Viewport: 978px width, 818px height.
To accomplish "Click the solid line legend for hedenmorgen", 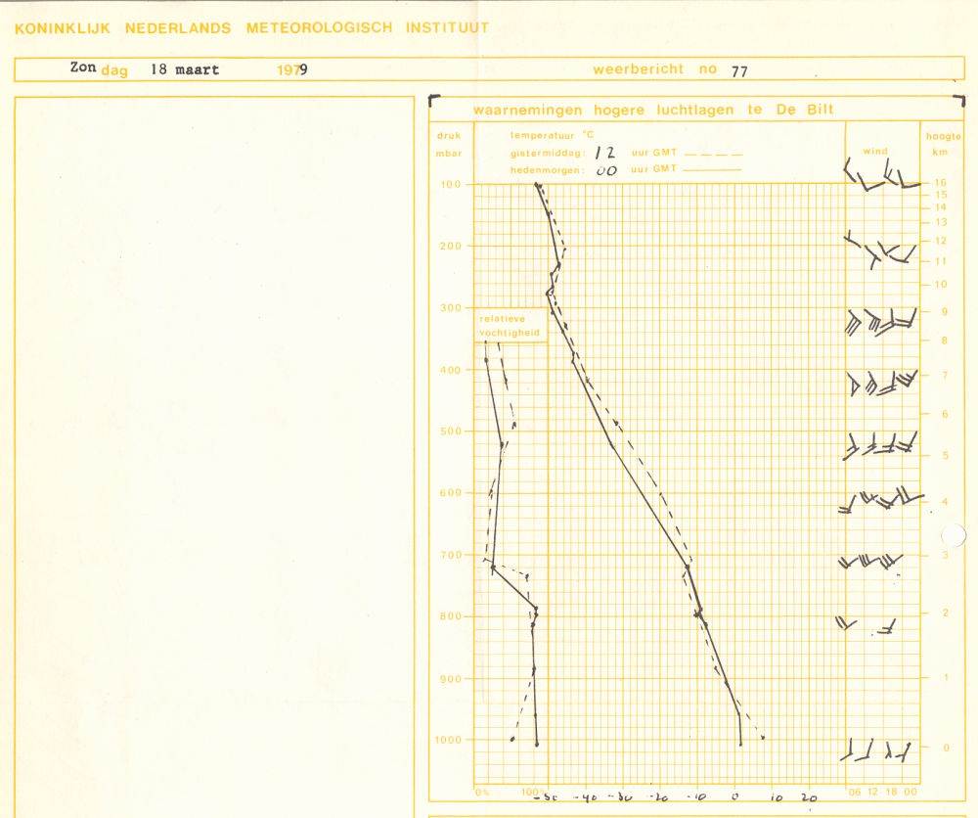I will tap(714, 170).
